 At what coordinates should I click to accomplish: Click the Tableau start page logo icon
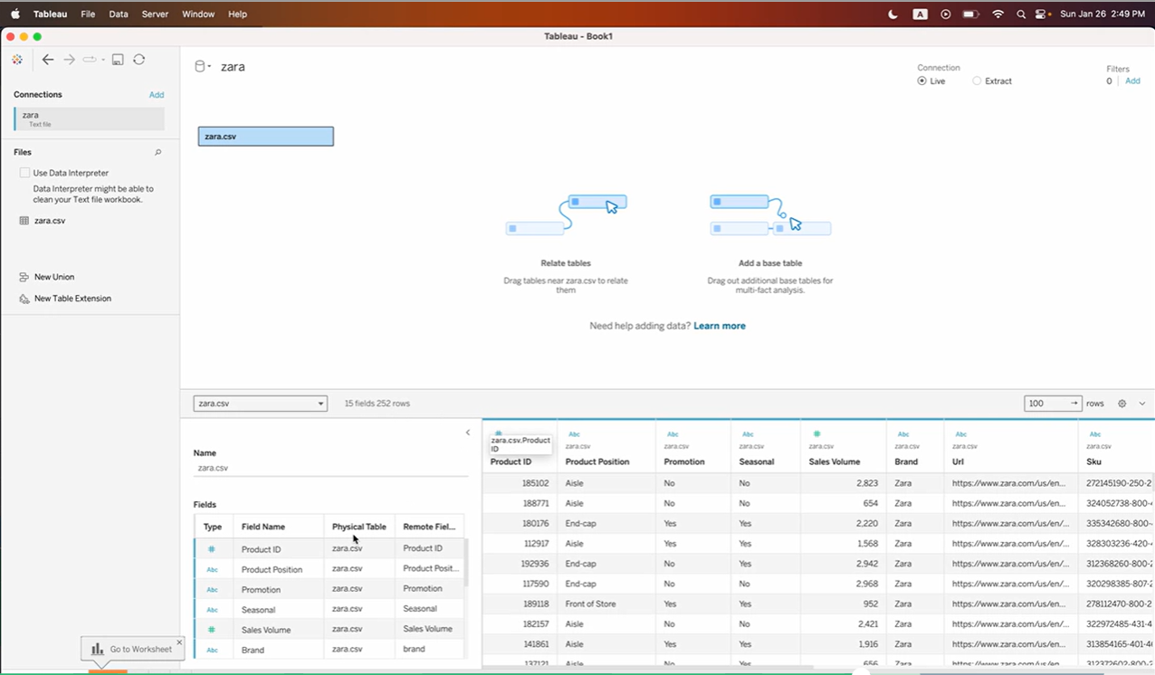point(17,60)
